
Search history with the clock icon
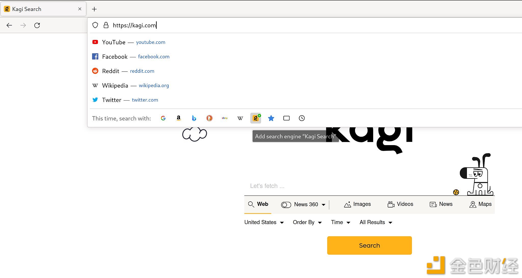point(302,118)
